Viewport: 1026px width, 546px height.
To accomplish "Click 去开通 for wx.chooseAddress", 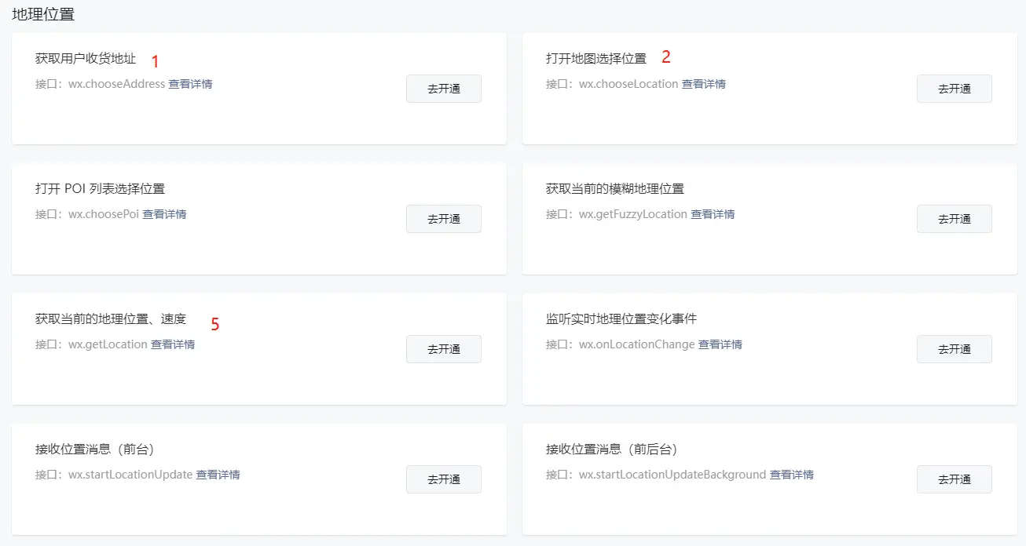I will (443, 89).
